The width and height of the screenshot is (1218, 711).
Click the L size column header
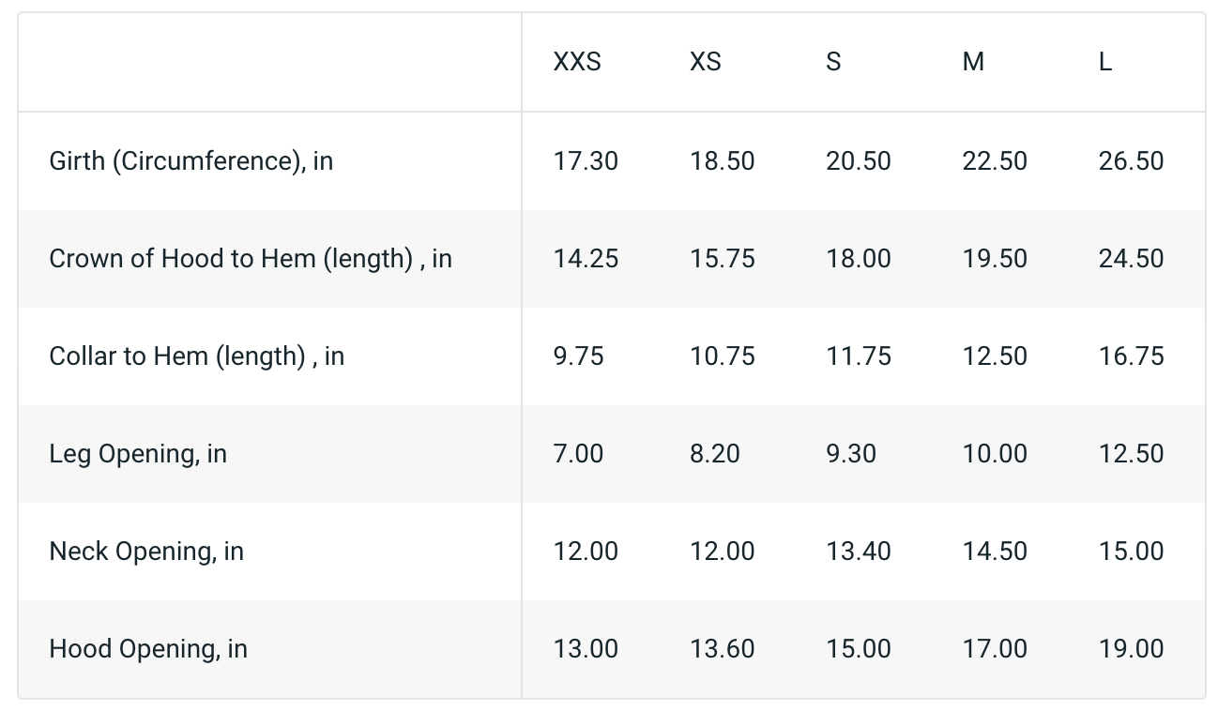(x=1104, y=62)
